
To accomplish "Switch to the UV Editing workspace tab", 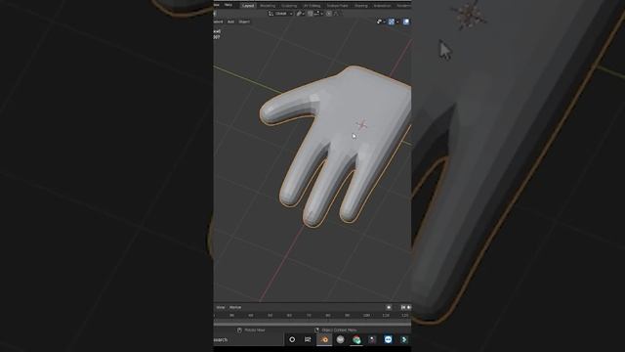I will point(312,6).
